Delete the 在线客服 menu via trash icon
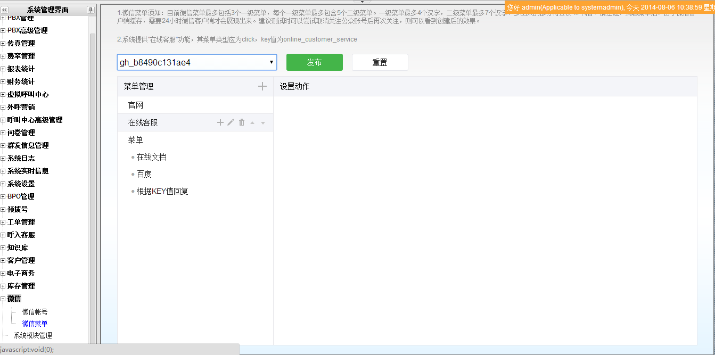The height and width of the screenshot is (355, 715). tap(242, 122)
